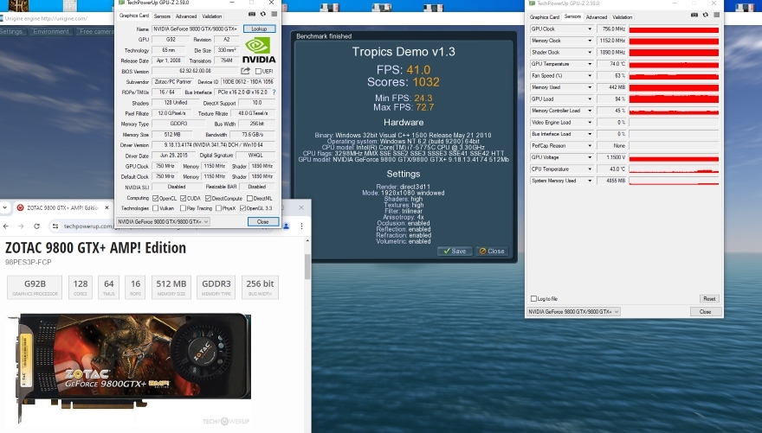
Task: Open the hamburger menu in the left GPU-Z window
Action: 274,15
